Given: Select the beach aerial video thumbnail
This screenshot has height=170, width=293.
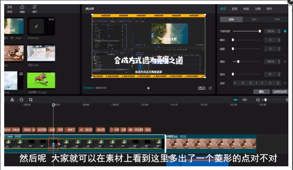Looking at the screenshot, I should (x=14, y=26).
